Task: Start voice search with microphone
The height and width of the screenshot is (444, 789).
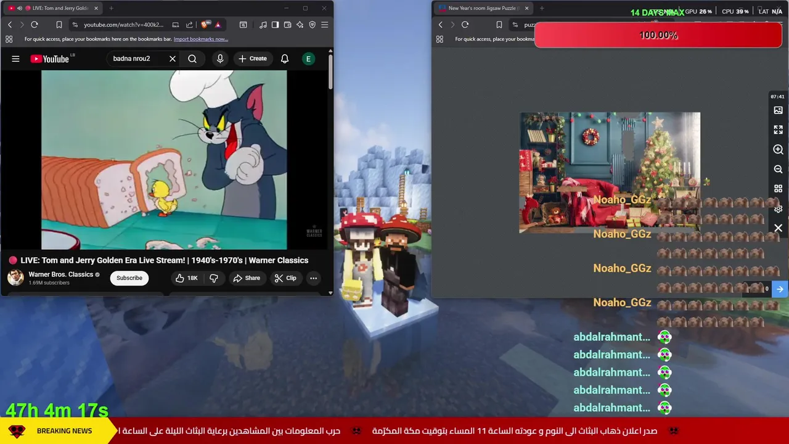Action: click(x=220, y=59)
